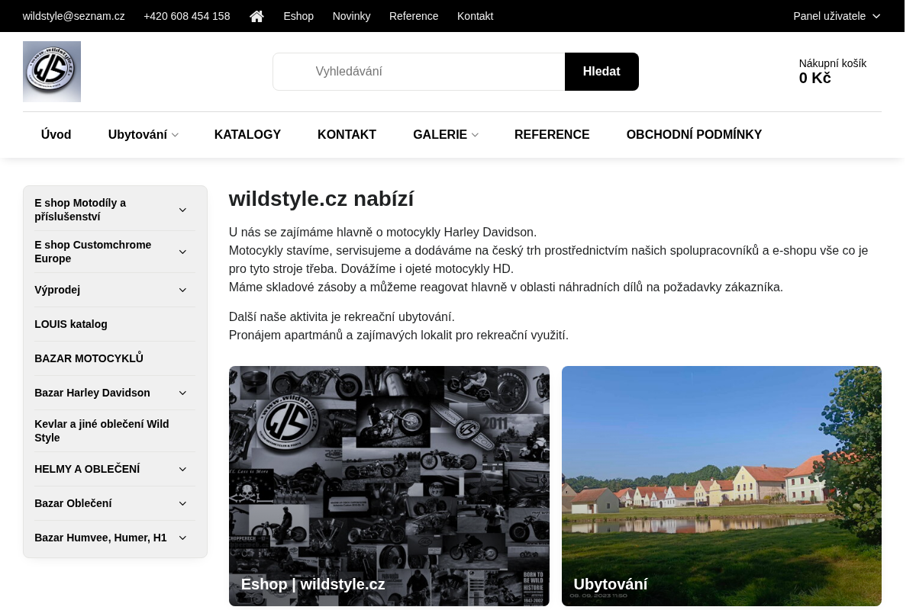Expand Bazar Humvee, Humer, H1 chevron
This screenshot has width=916, height=610.
[x=182, y=538]
